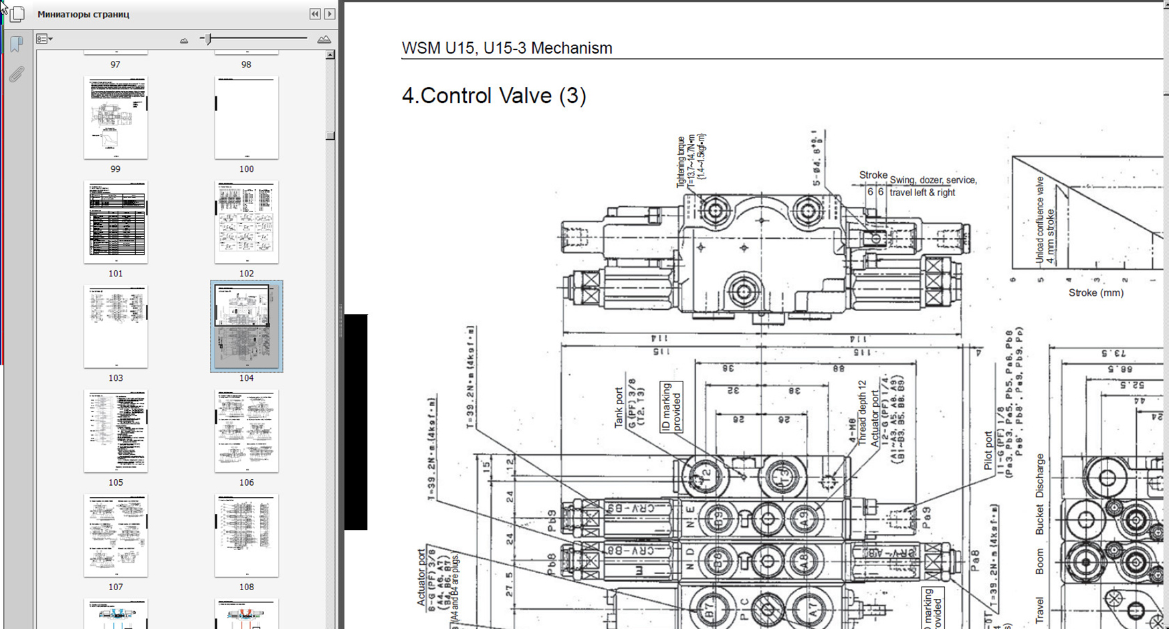Screen dimensions: 1169x629
Task: Open page 108 thumbnail
Action: [246, 535]
